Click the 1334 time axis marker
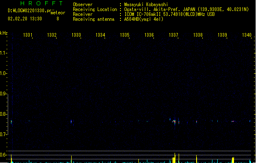This screenshot has height=163, width=256. 100,35
